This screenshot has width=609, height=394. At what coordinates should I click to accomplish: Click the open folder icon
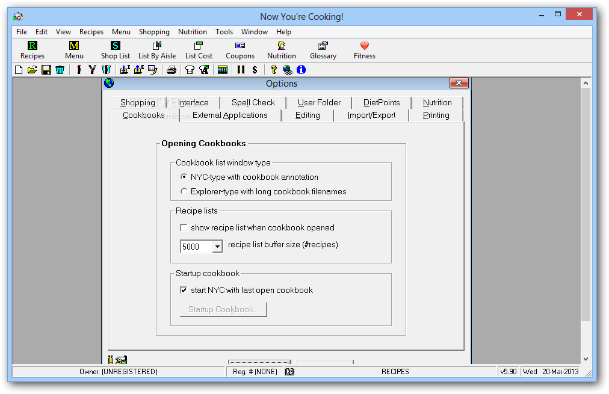(32, 70)
